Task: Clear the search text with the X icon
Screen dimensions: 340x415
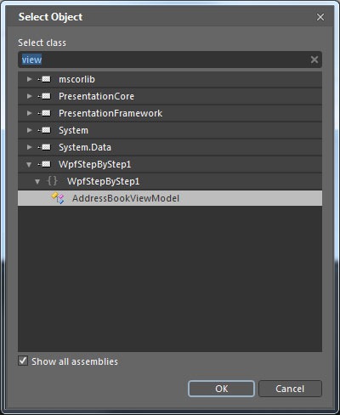Action: [x=314, y=60]
